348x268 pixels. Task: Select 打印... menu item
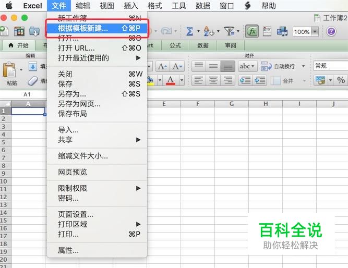pos(97,234)
